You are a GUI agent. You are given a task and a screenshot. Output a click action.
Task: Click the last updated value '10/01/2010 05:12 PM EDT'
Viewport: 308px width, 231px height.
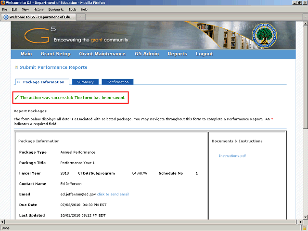(x=83, y=215)
